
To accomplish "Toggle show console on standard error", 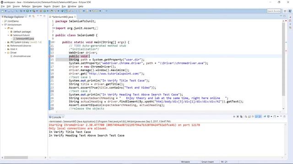I will [260, 117].
